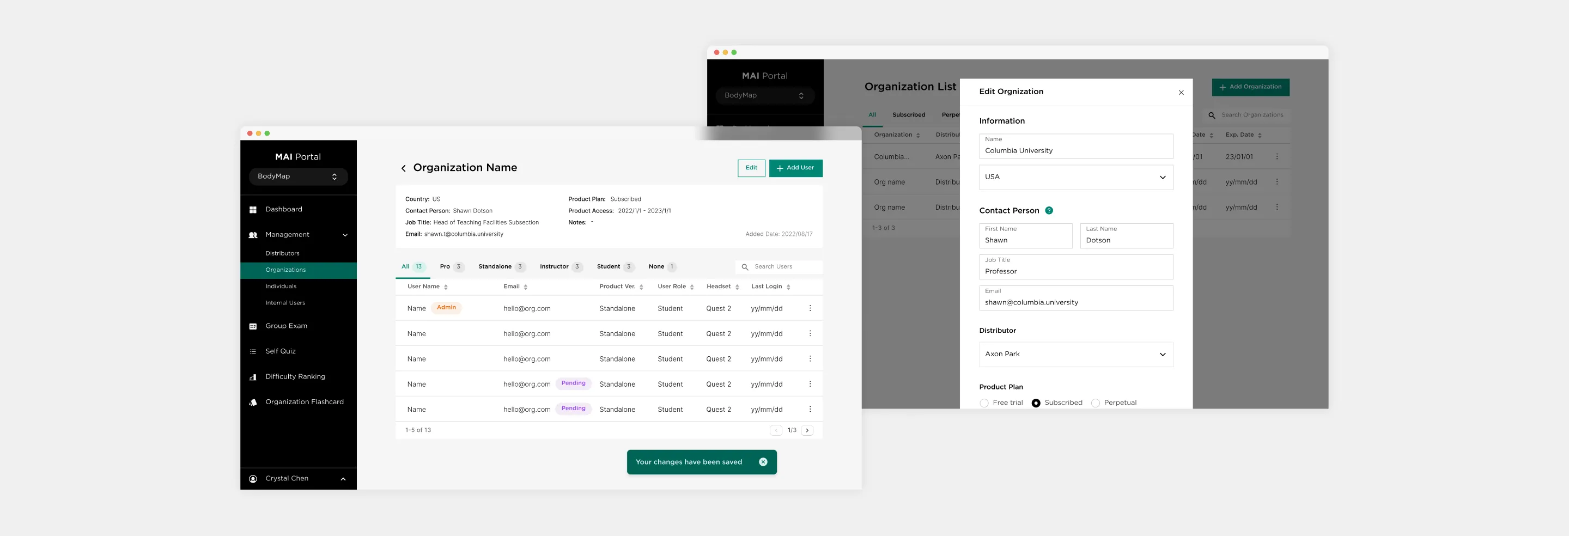
Task: Click the help icon beside Contact Person
Action: (x=1049, y=210)
